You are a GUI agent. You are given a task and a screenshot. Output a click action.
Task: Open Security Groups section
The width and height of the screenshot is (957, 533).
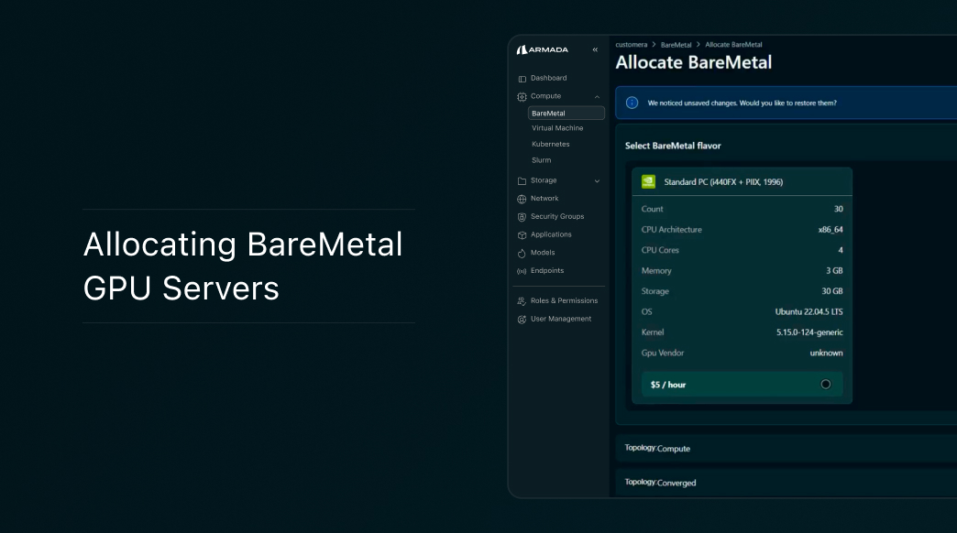click(557, 216)
